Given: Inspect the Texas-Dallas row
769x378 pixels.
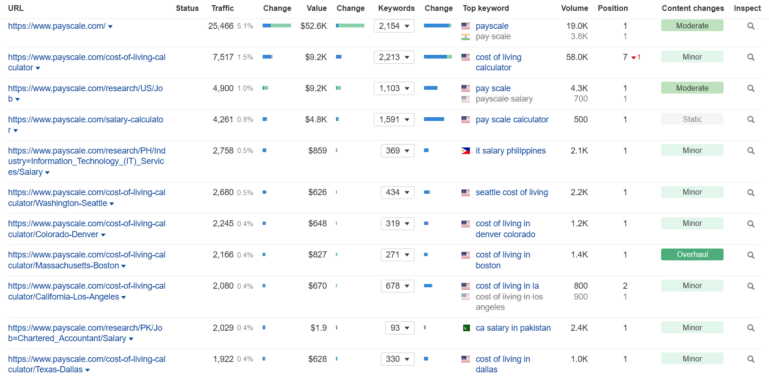Looking at the screenshot, I should click(751, 359).
